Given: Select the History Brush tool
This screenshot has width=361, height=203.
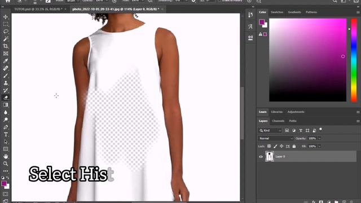Looking at the screenshot, I should [6, 90].
